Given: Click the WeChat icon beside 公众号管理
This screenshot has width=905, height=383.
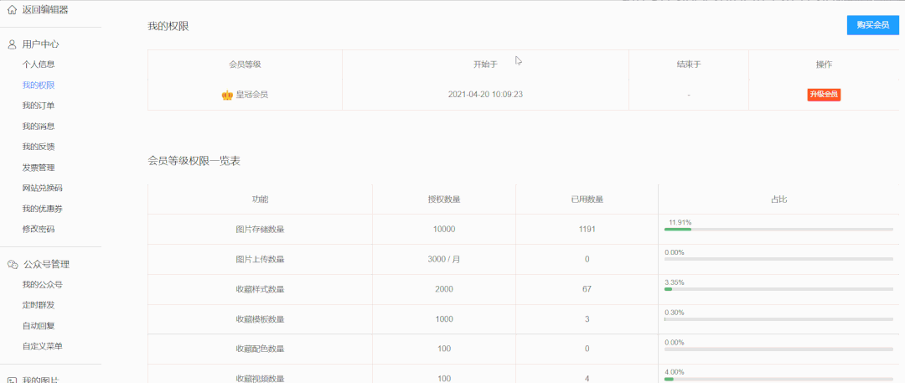Looking at the screenshot, I should coord(13,265).
